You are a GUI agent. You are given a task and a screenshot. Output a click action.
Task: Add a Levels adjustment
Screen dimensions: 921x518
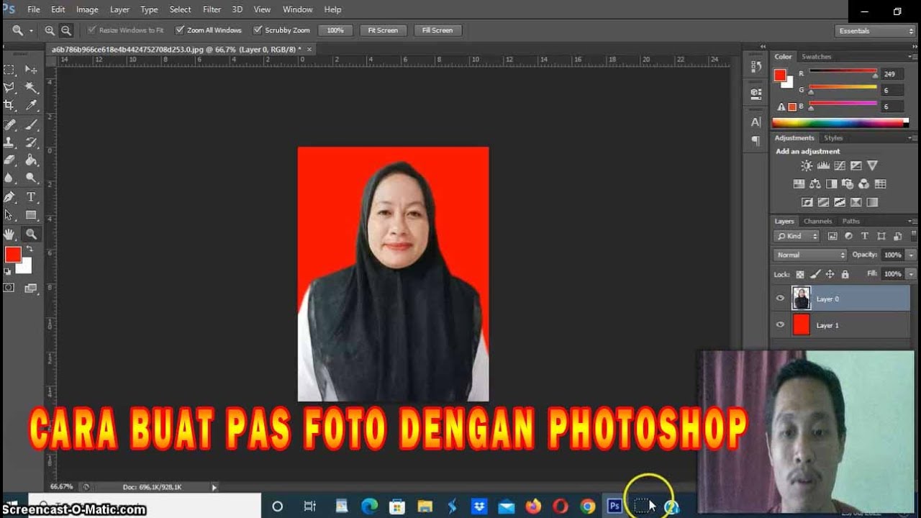[823, 165]
